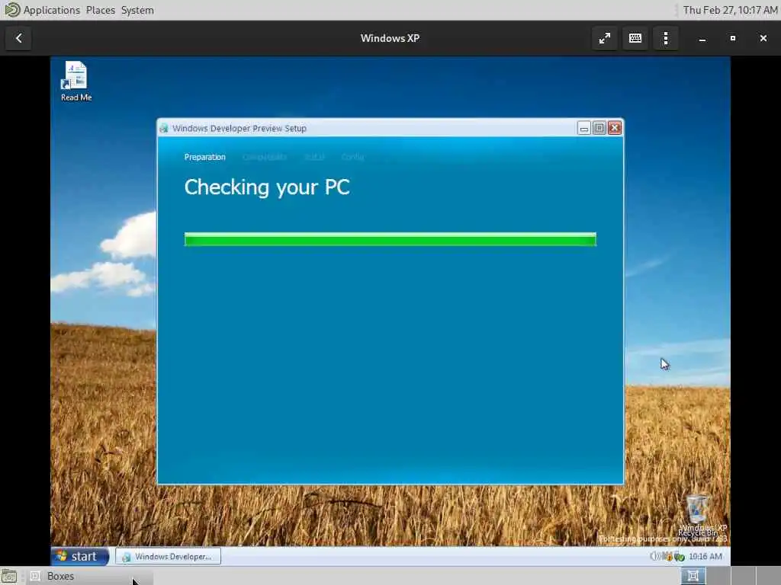Open the Boxes three-dot menu

coord(665,38)
